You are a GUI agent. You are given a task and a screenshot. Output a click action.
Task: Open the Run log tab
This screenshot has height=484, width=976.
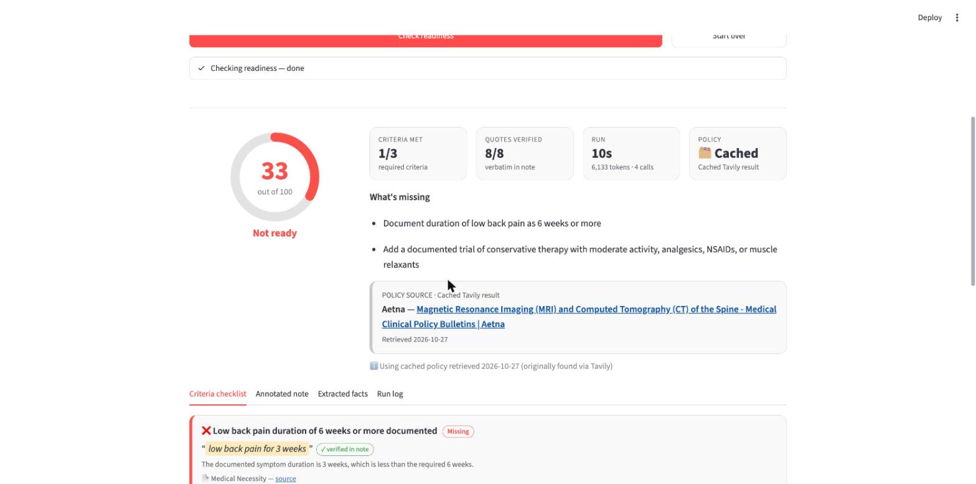coord(390,394)
